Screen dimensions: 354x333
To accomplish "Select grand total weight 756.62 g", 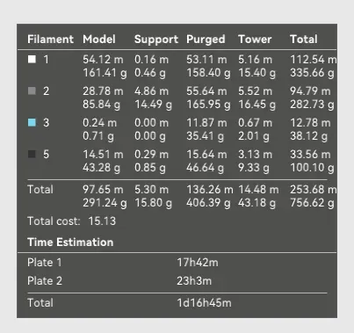I will click(x=312, y=203).
